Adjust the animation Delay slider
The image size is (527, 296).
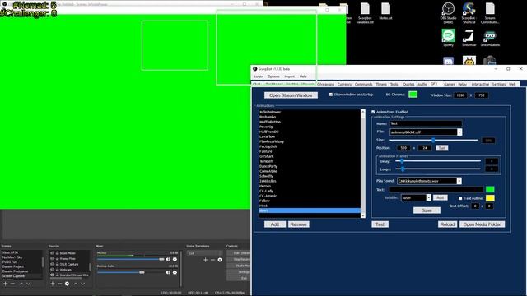click(x=438, y=161)
